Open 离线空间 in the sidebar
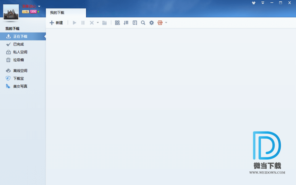296x185 pixels. 20,71
